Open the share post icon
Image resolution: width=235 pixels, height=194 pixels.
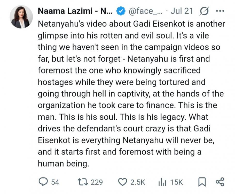pyautogui.click(x=220, y=182)
